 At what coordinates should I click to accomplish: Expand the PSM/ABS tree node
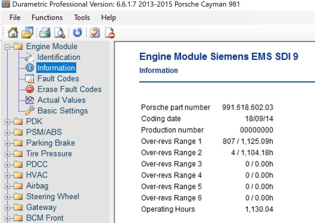click(x=7, y=133)
